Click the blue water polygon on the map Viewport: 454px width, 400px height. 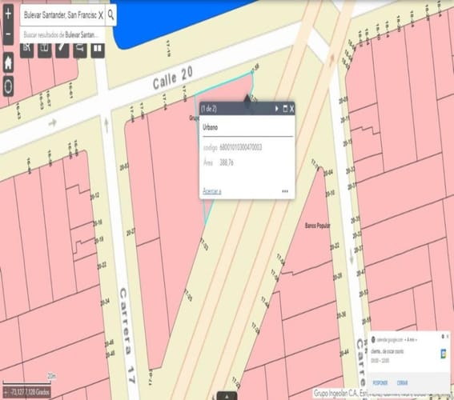click(174, 20)
